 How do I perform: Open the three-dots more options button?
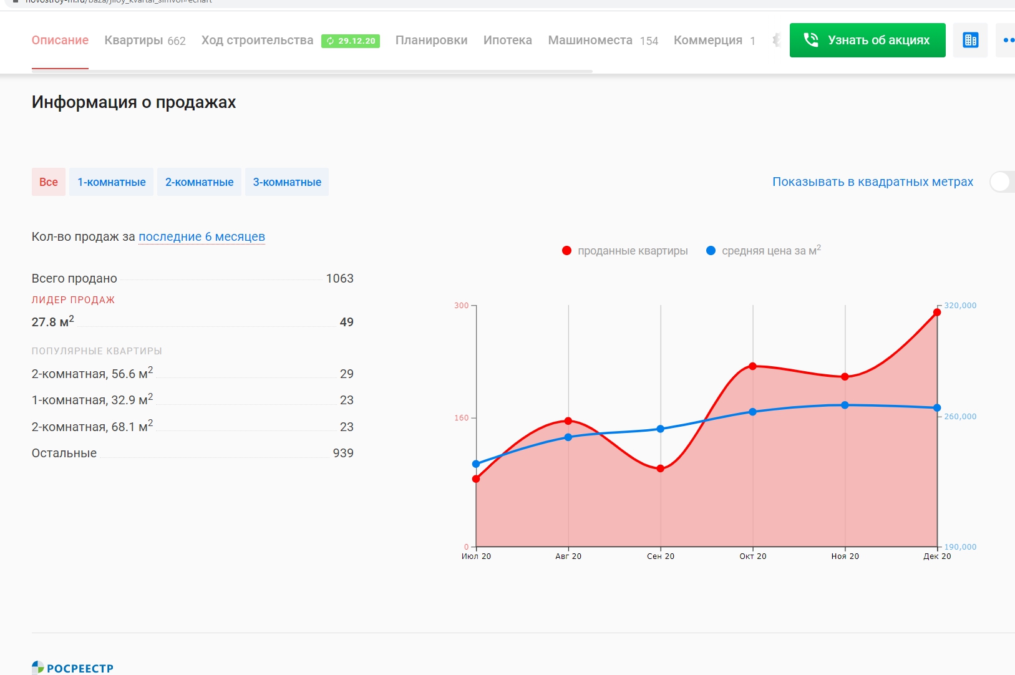1007,41
